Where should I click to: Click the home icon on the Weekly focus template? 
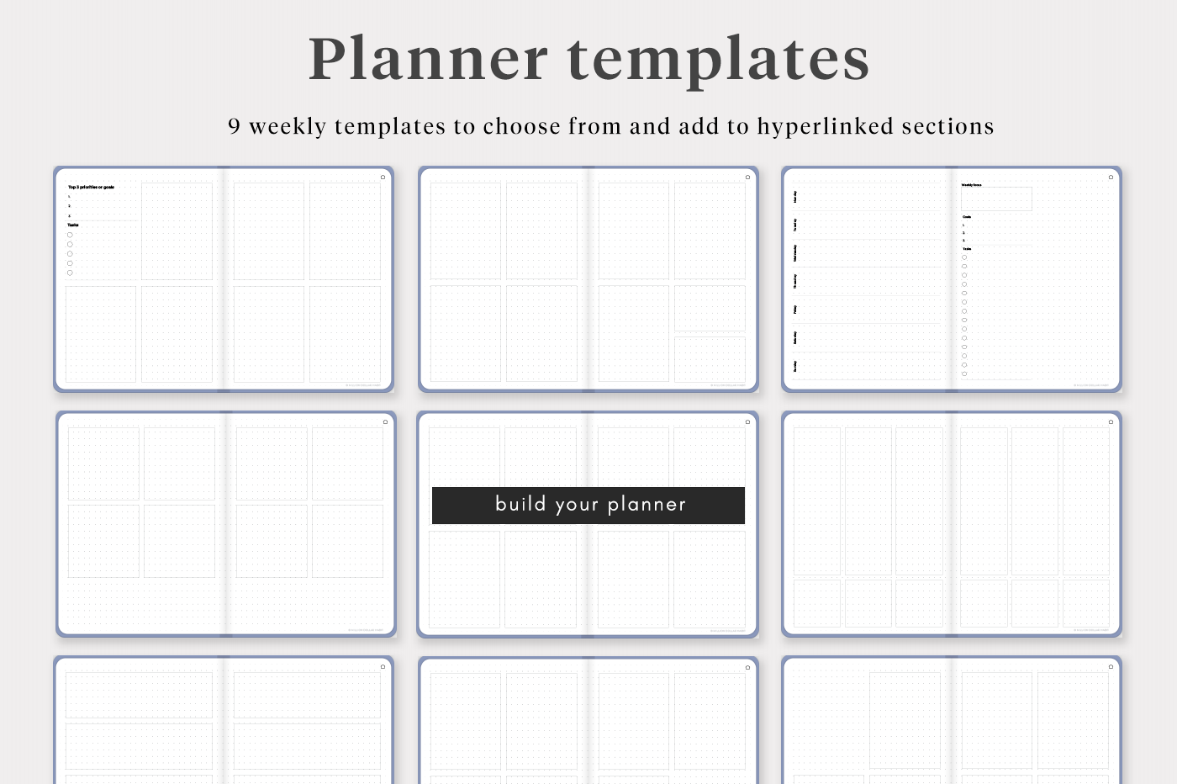coord(1111,177)
